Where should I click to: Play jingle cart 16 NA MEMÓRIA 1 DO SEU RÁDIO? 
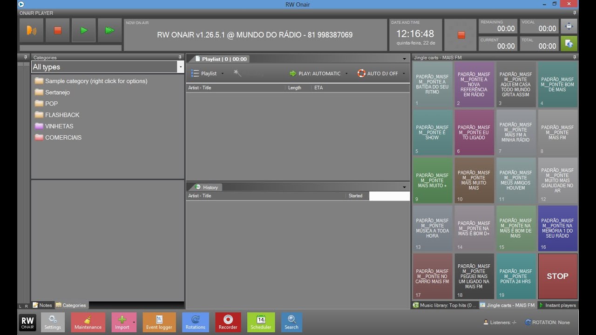pos(558,228)
